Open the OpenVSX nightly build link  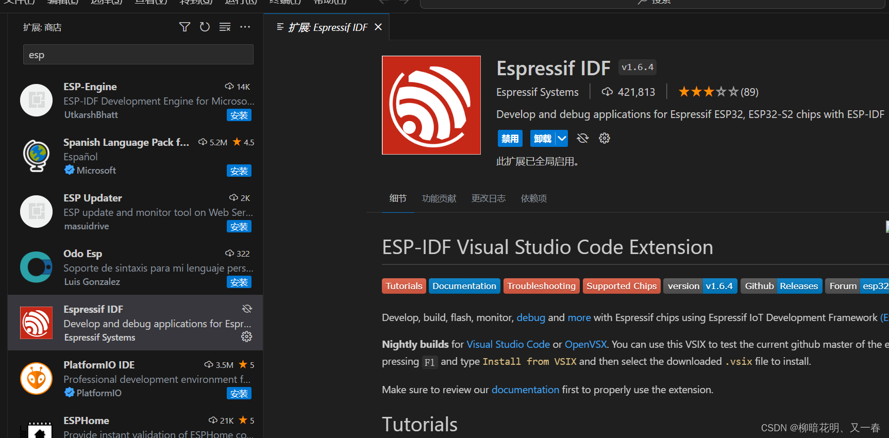point(585,344)
